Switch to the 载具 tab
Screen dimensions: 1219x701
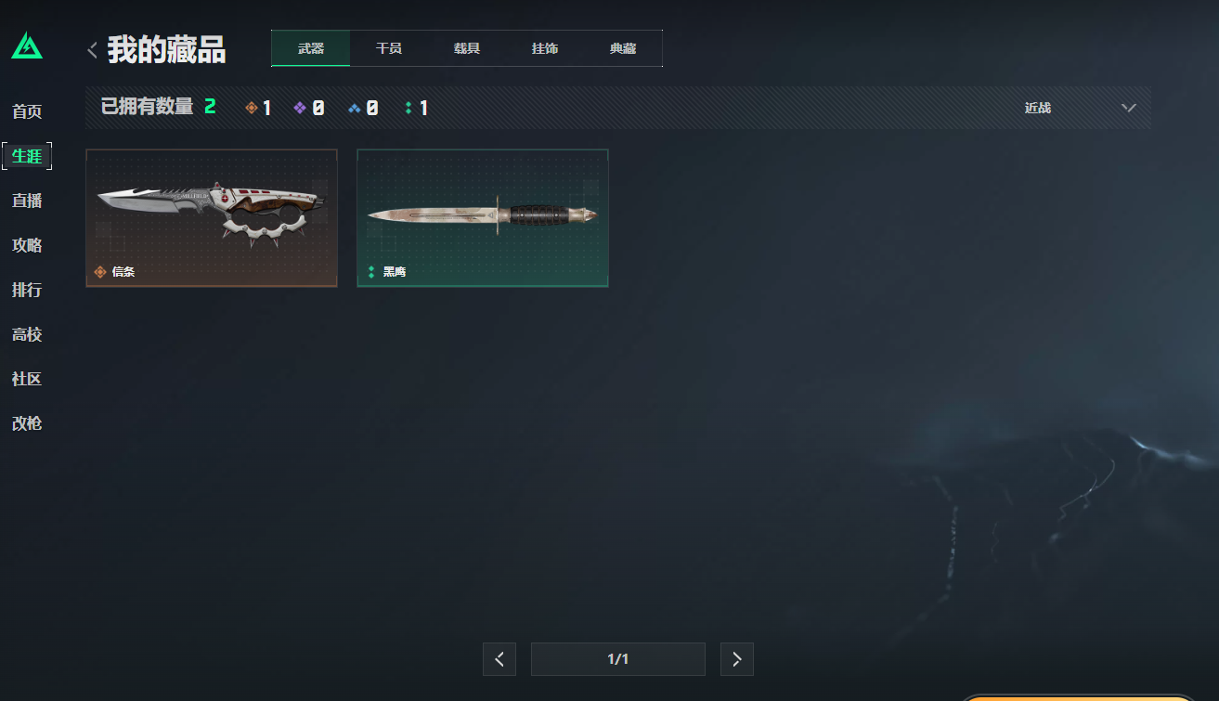click(467, 48)
